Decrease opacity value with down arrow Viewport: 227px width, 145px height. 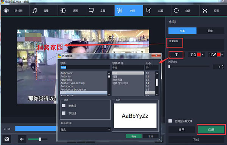pyautogui.click(x=223, y=68)
